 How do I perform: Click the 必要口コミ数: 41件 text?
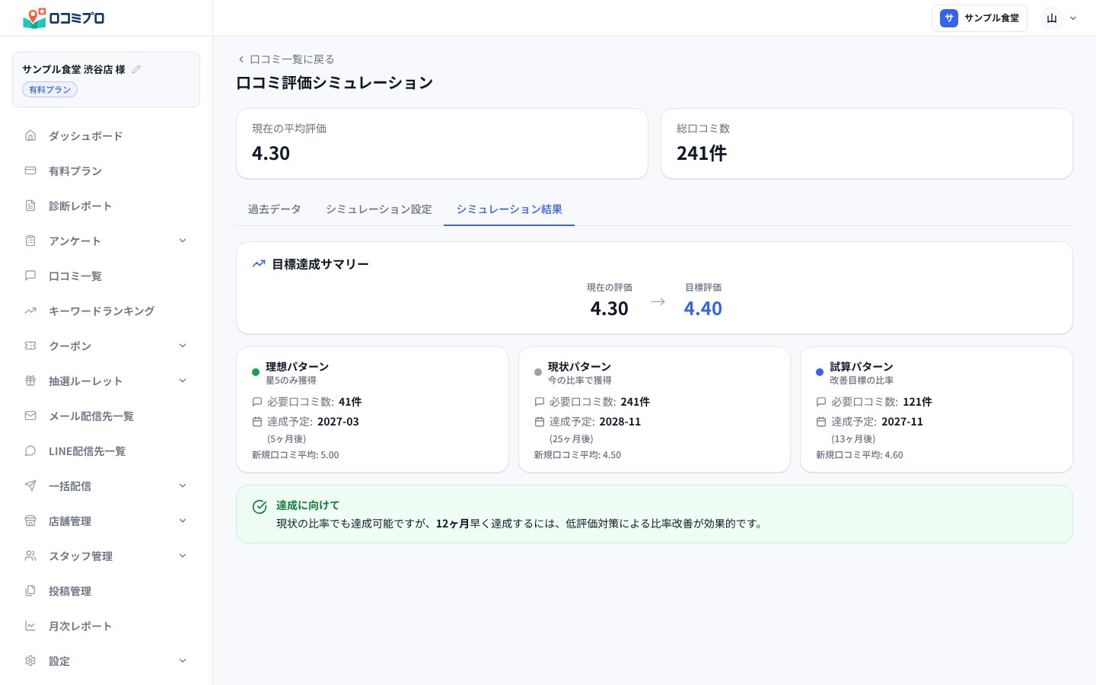[x=314, y=402]
